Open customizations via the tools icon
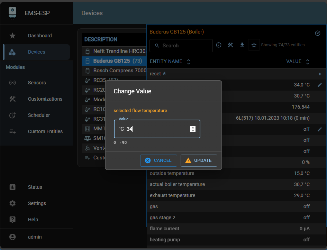Viewport: 327px width, 250px height. [230, 45]
